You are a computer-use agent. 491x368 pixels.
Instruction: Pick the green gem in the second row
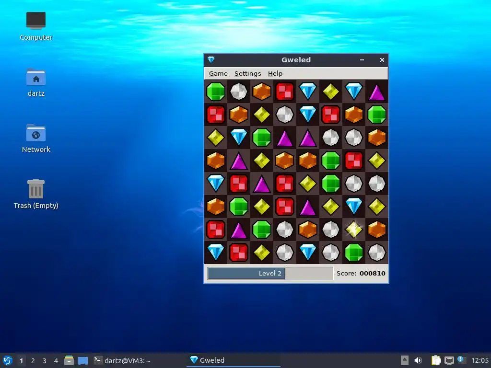tap(377, 115)
